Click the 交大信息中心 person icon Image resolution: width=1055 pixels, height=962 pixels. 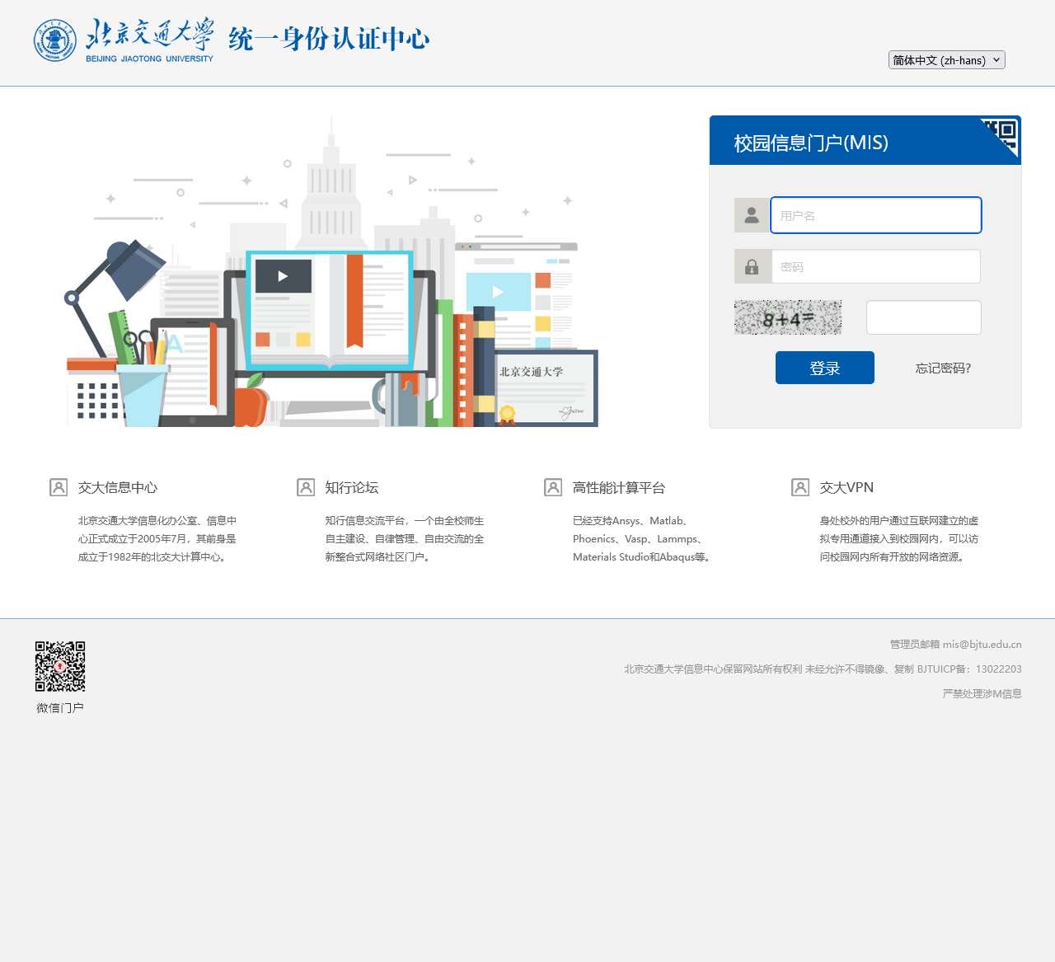(59, 487)
